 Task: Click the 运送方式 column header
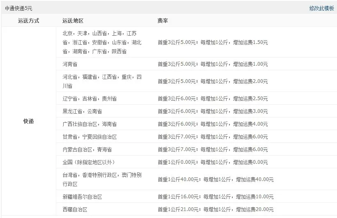pos(29,21)
